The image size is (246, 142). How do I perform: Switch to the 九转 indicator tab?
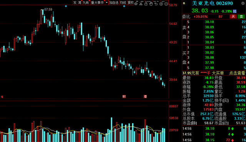coord(86,3)
